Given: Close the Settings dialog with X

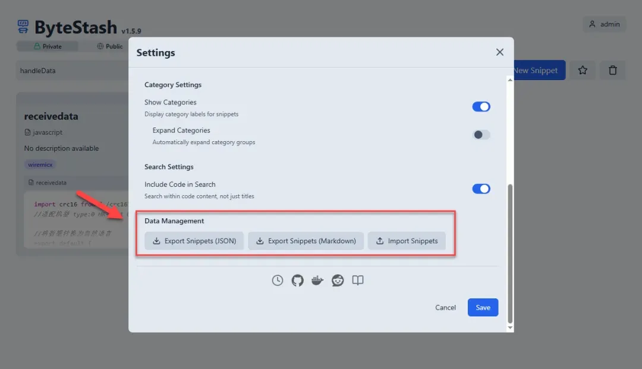Looking at the screenshot, I should (499, 52).
